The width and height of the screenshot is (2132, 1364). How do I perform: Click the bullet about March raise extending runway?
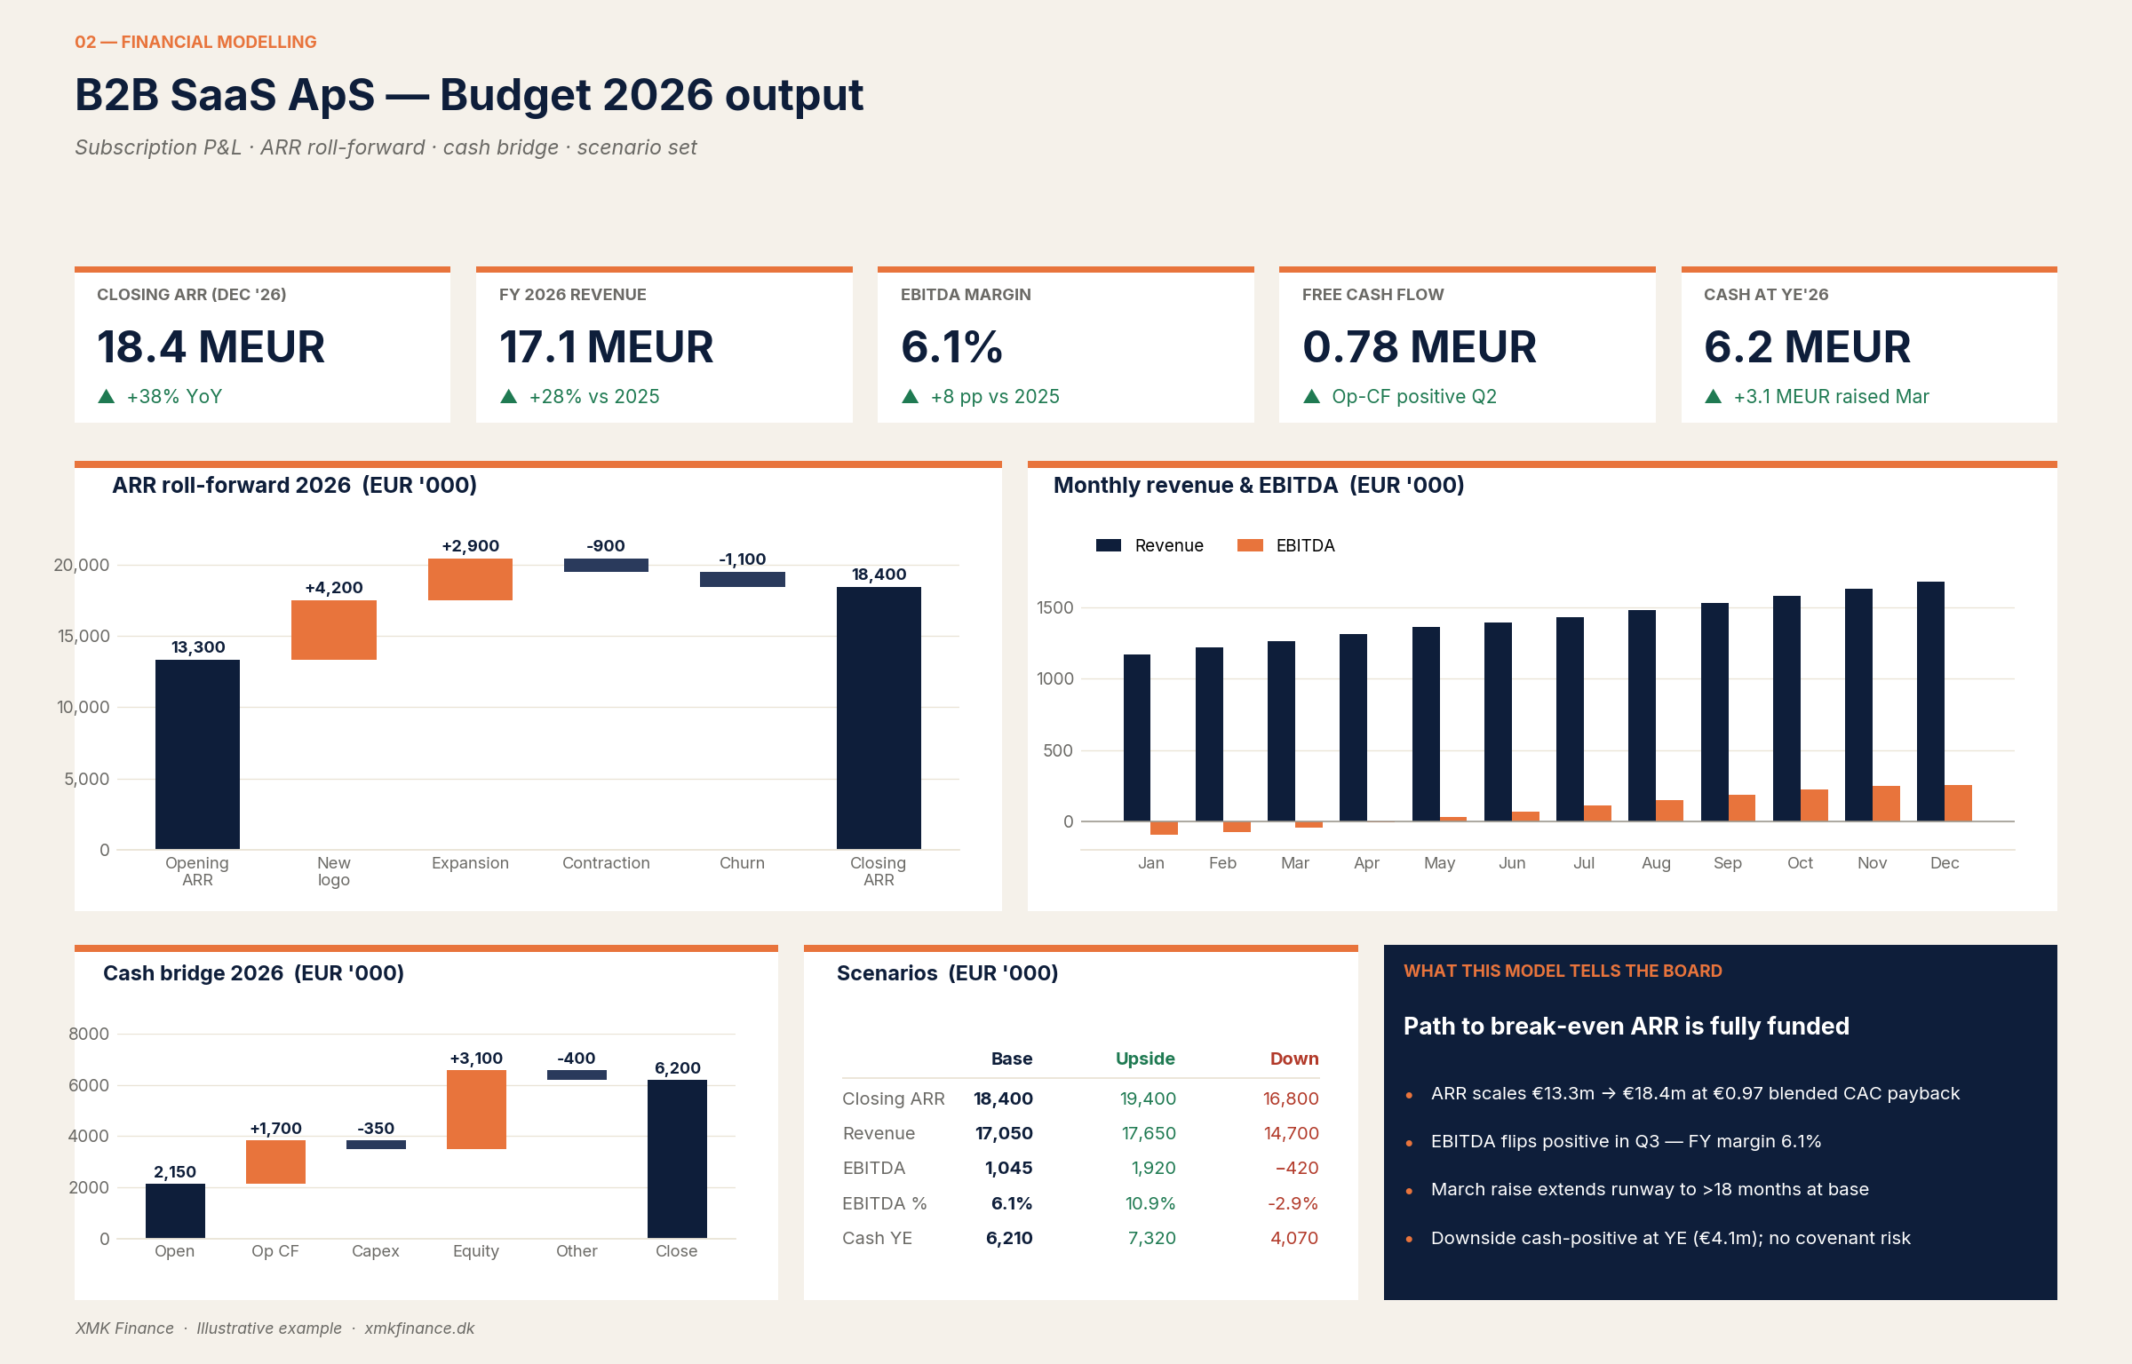click(x=1650, y=1189)
